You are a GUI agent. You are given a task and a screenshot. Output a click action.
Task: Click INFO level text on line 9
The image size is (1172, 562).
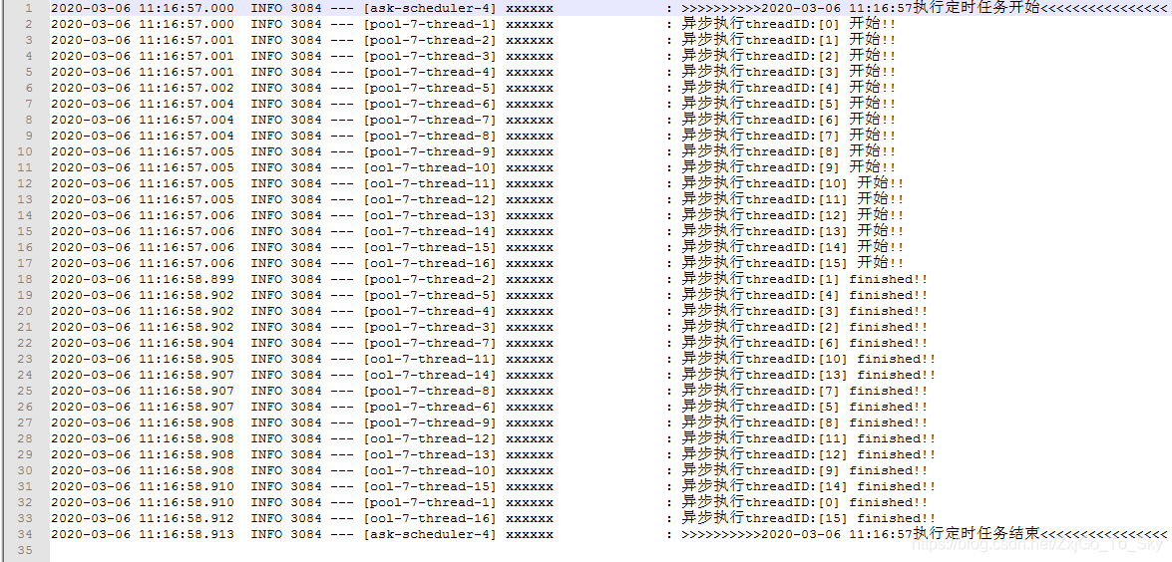[266, 136]
